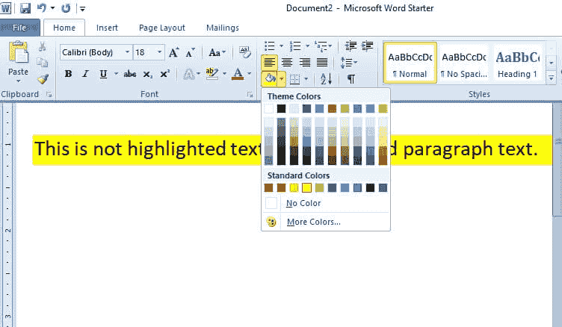This screenshot has width=562, height=327.
Task: Click the Copy icon
Action: [42, 62]
